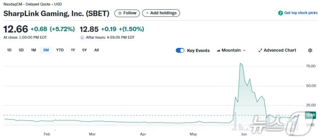Click the 12.66 current price label on chart
The width and height of the screenshot is (318, 140).
310,115
